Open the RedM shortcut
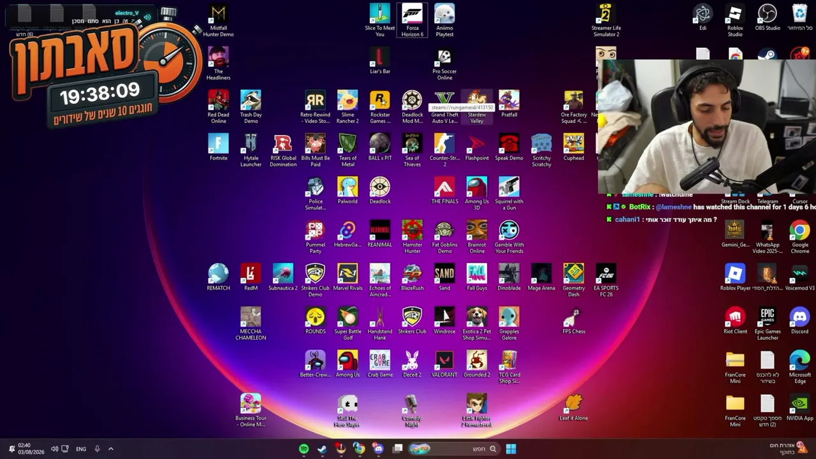Screen dimensions: 816x459 (251, 277)
